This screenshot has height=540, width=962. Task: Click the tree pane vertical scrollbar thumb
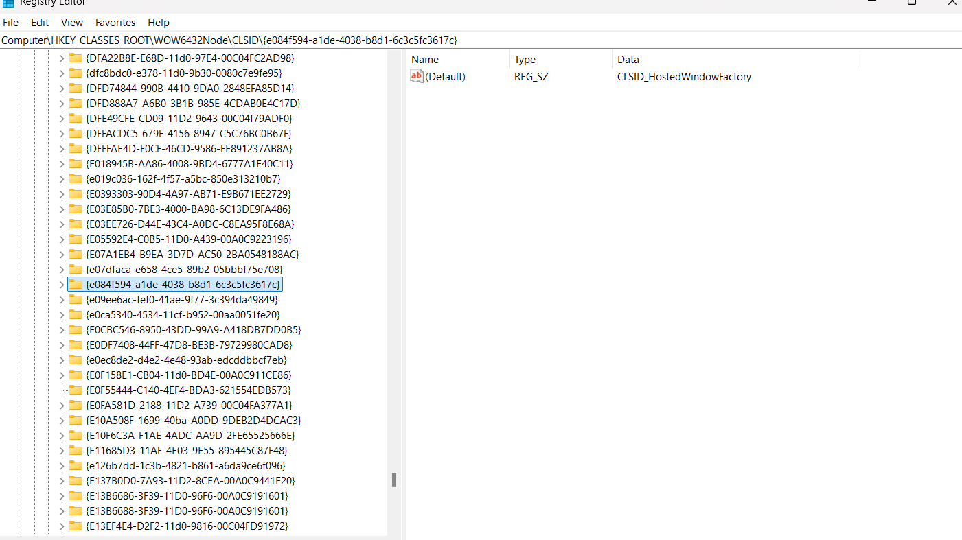[394, 480]
